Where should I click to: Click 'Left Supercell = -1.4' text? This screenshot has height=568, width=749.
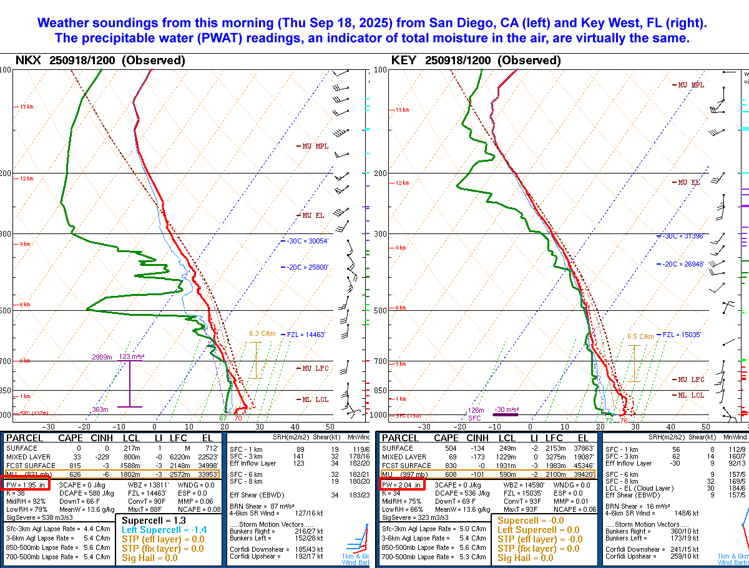pyautogui.click(x=165, y=529)
